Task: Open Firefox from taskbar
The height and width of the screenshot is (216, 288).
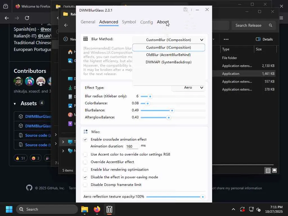Action: click(97, 209)
